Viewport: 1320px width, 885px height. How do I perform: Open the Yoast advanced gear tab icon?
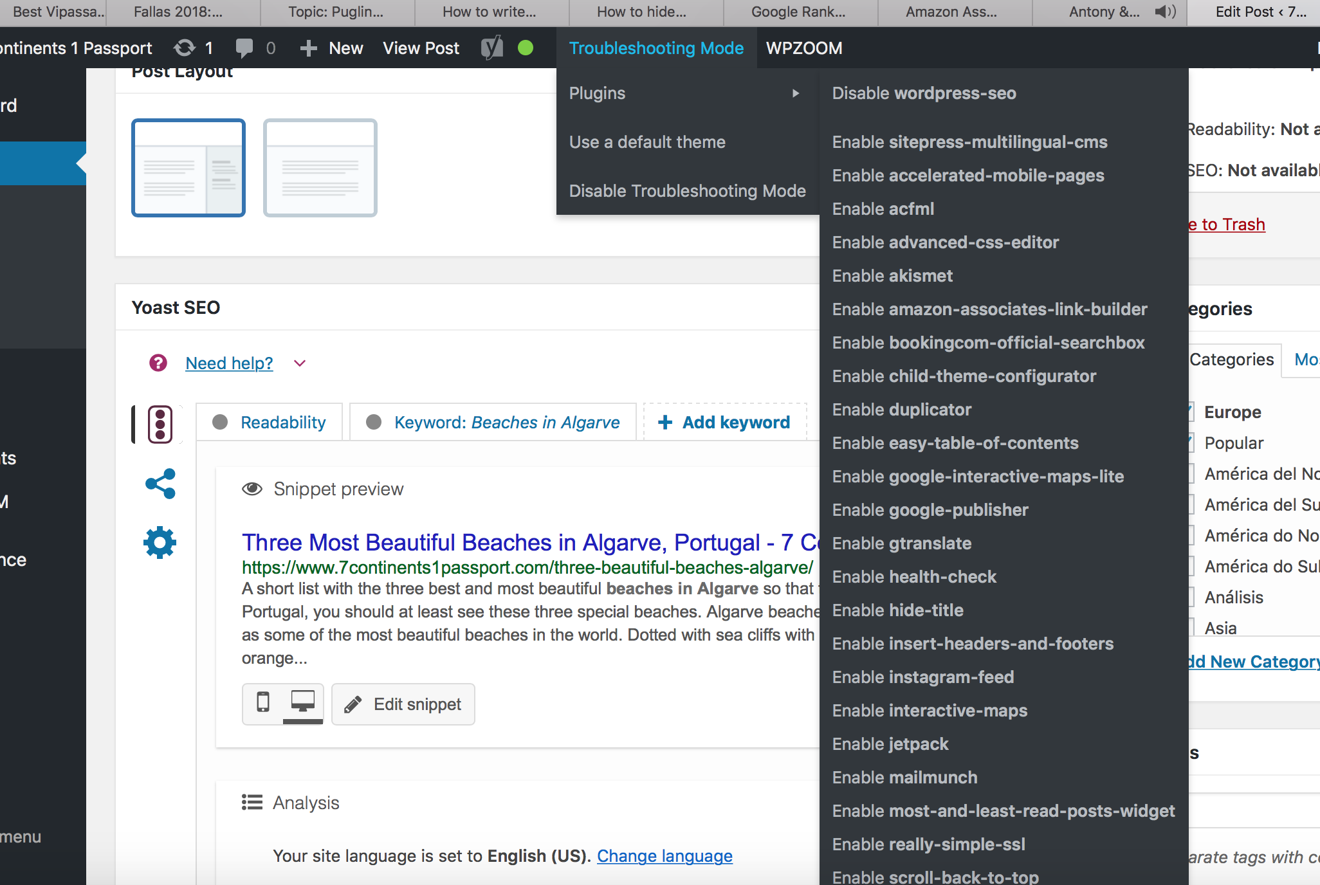160,543
